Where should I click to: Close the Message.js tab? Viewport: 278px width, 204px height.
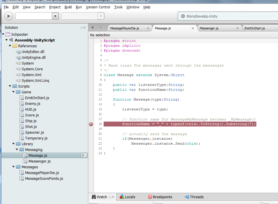point(193,28)
